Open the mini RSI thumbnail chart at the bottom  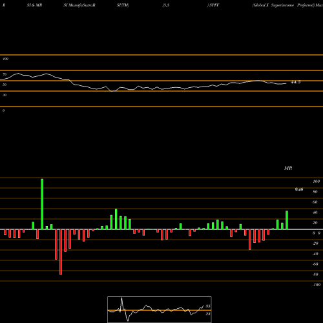(x=160, y=309)
